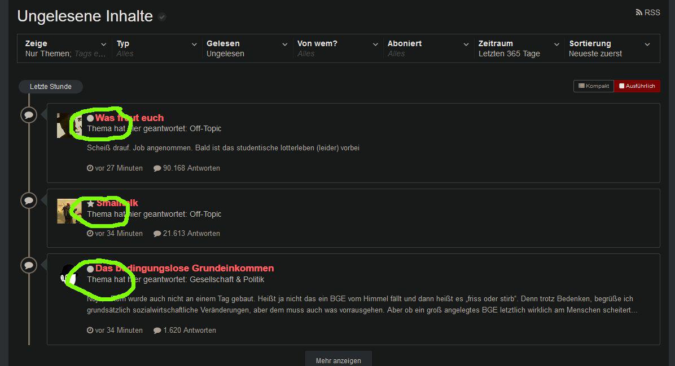Open the Sortierung dropdown
Screen dimensions: 675x366
(610, 48)
